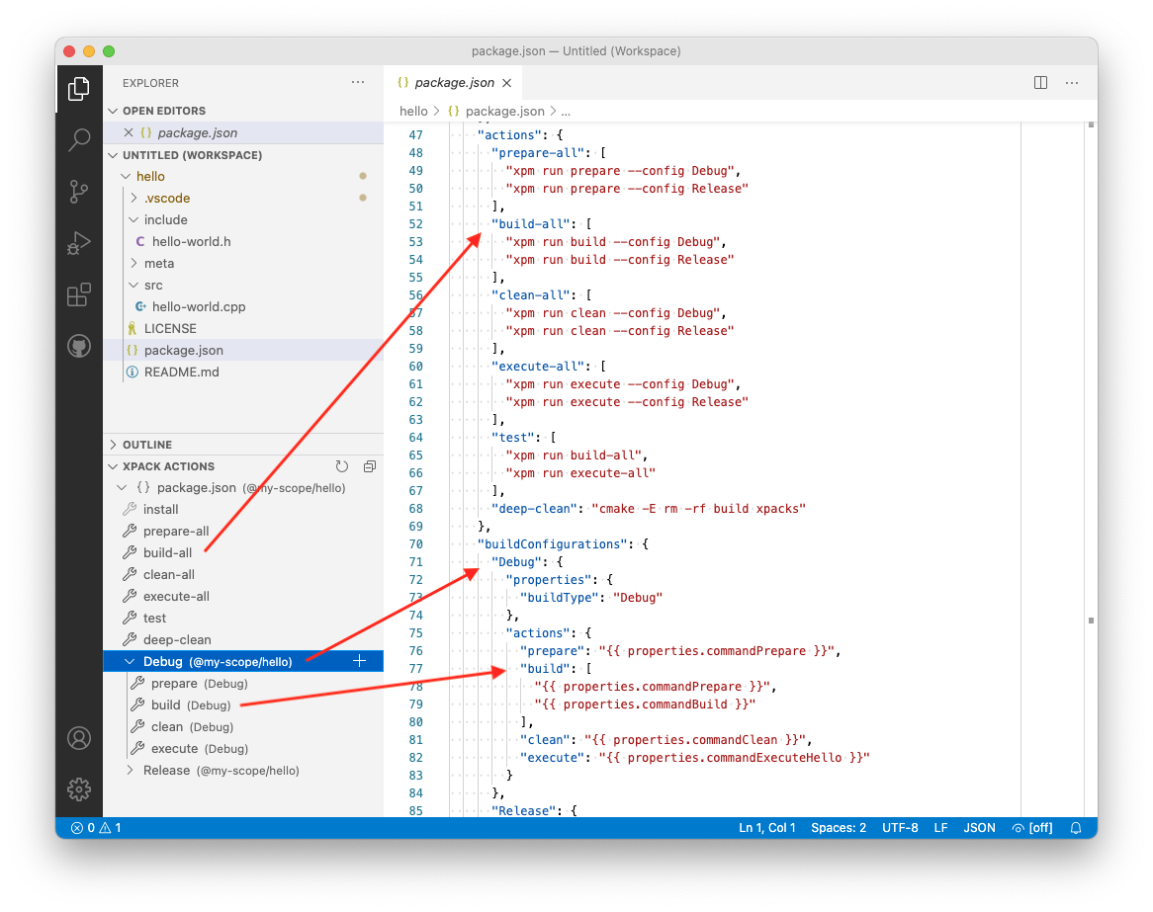Click Ln 1, Col 1 in status bar
Viewport: 1153px width, 912px height.
[767, 827]
